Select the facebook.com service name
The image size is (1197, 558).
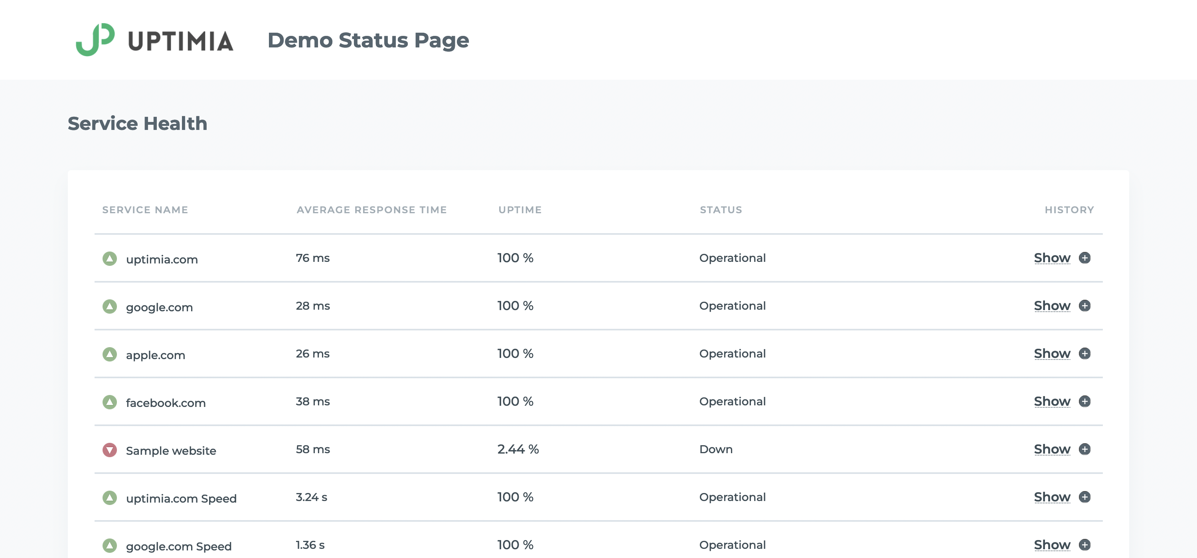pos(166,403)
